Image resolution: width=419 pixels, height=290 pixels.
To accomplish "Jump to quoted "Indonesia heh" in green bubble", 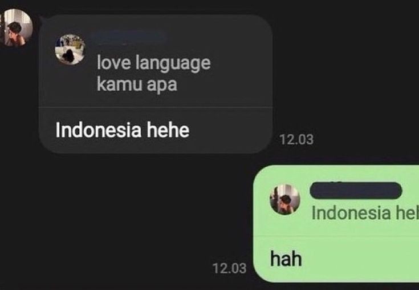I will coord(365,214).
